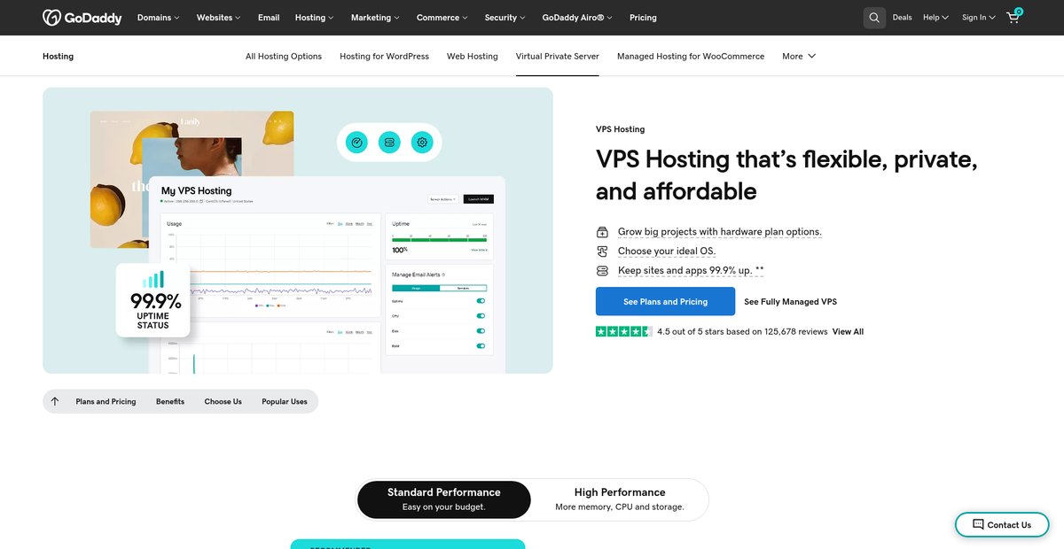Expand the Security menu
Image resolution: width=1064 pixels, height=549 pixels.
505,18
